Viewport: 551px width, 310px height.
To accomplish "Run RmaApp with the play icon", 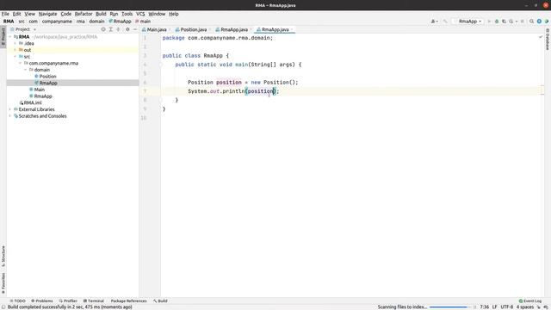I will [x=489, y=22].
